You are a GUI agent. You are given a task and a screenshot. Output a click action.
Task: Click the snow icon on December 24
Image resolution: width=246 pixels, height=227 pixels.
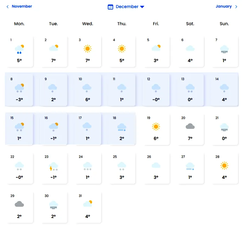(88, 166)
